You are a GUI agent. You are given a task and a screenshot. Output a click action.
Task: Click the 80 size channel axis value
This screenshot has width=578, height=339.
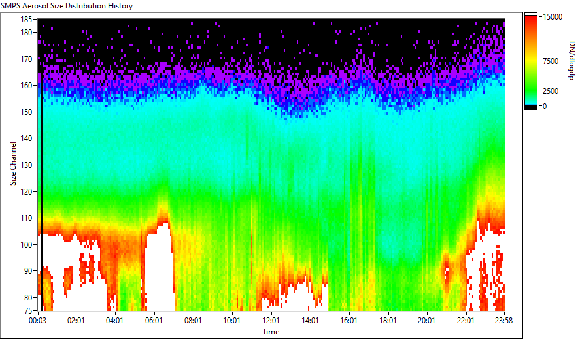tap(28, 297)
